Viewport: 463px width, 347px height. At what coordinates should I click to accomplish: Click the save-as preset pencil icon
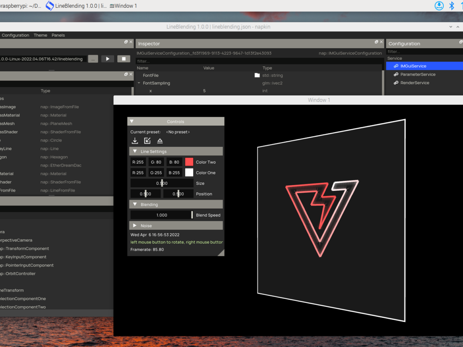[147, 141]
